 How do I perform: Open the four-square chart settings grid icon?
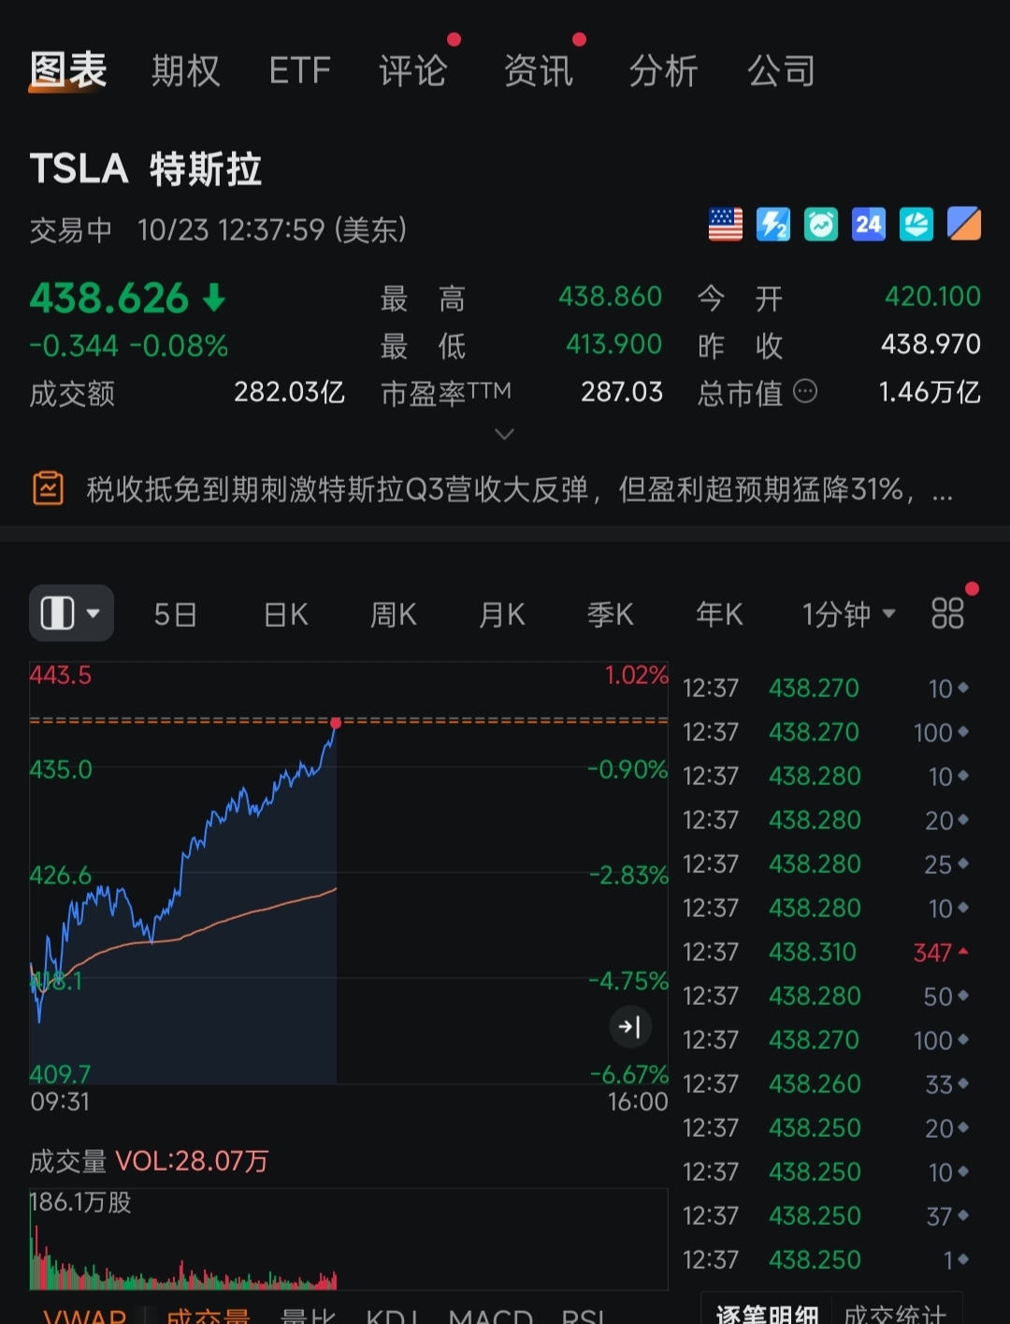click(947, 614)
